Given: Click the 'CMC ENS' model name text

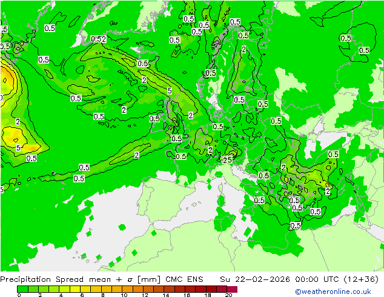Looking at the screenshot, I should [x=184, y=279].
